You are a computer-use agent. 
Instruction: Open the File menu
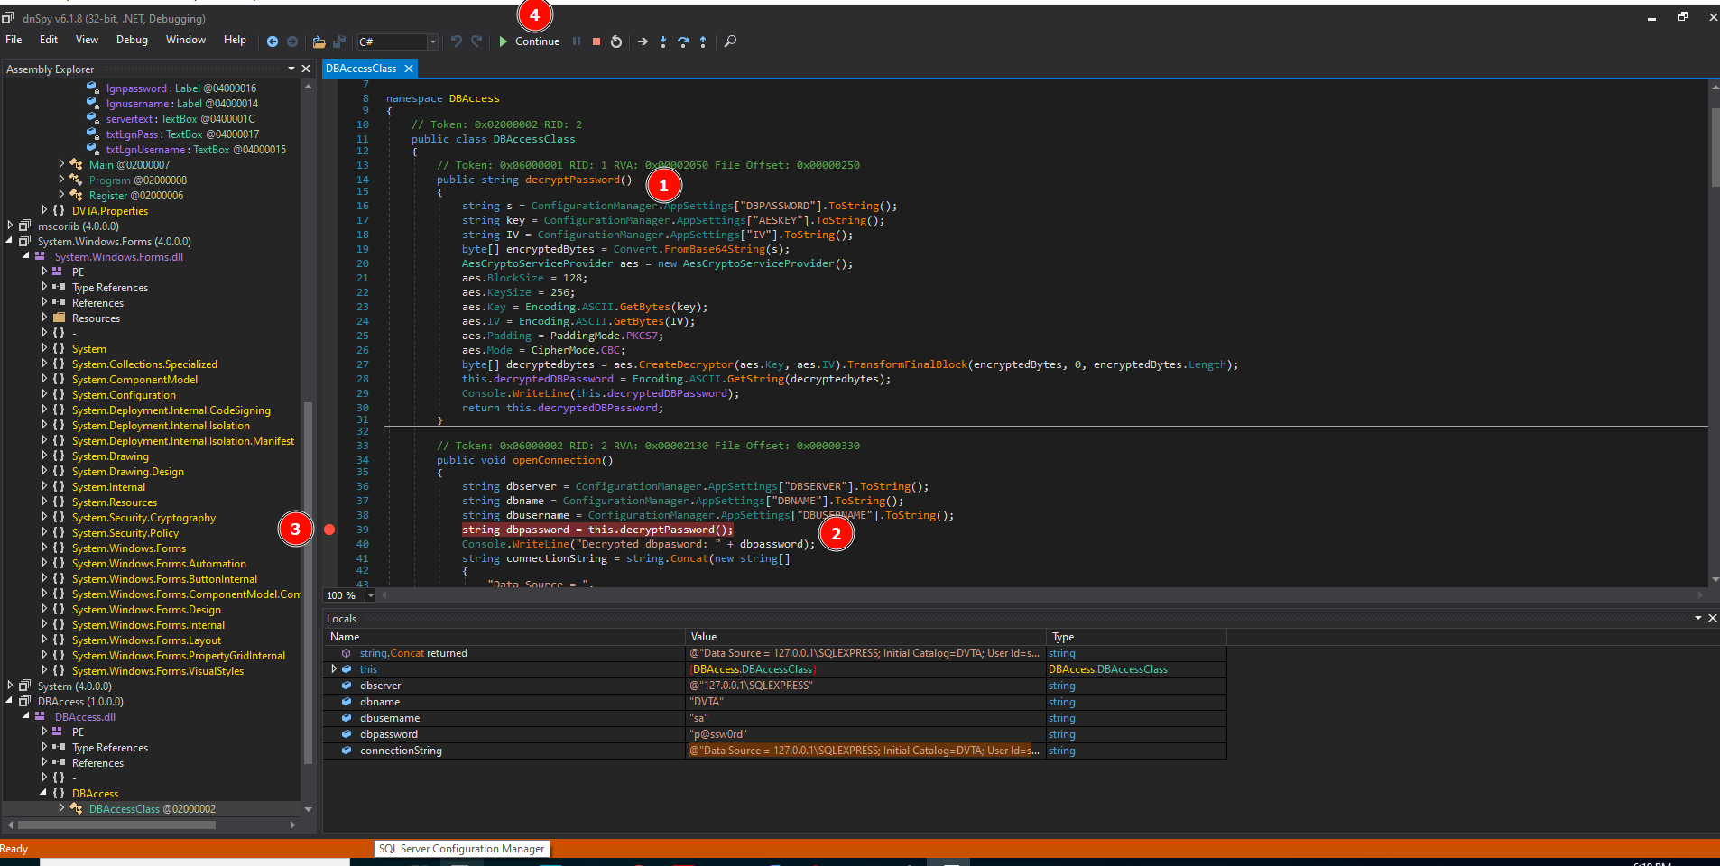tap(14, 40)
